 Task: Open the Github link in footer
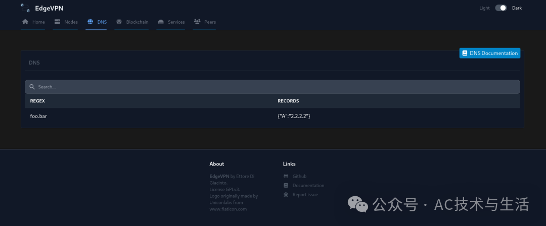[x=299, y=177]
